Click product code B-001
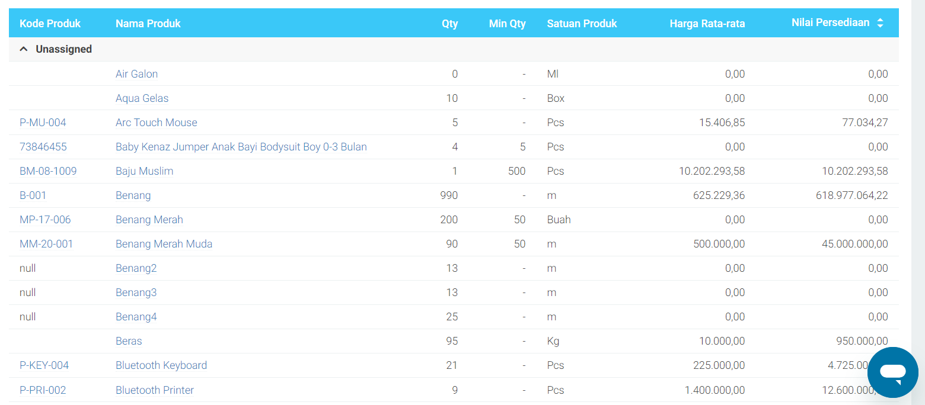 (x=33, y=195)
